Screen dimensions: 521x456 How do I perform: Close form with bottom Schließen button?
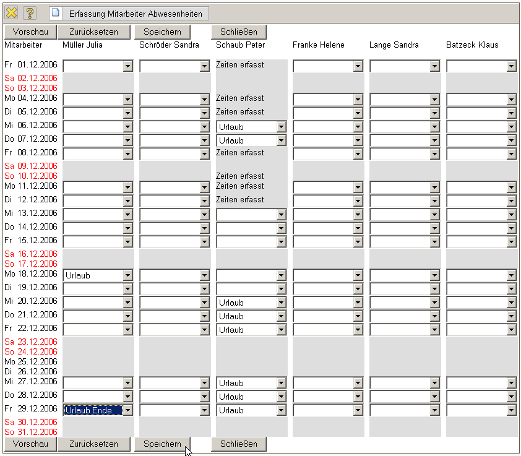click(238, 444)
